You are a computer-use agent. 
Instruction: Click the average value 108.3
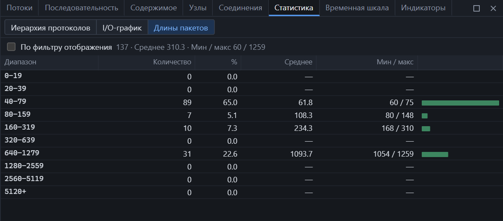[304, 115]
